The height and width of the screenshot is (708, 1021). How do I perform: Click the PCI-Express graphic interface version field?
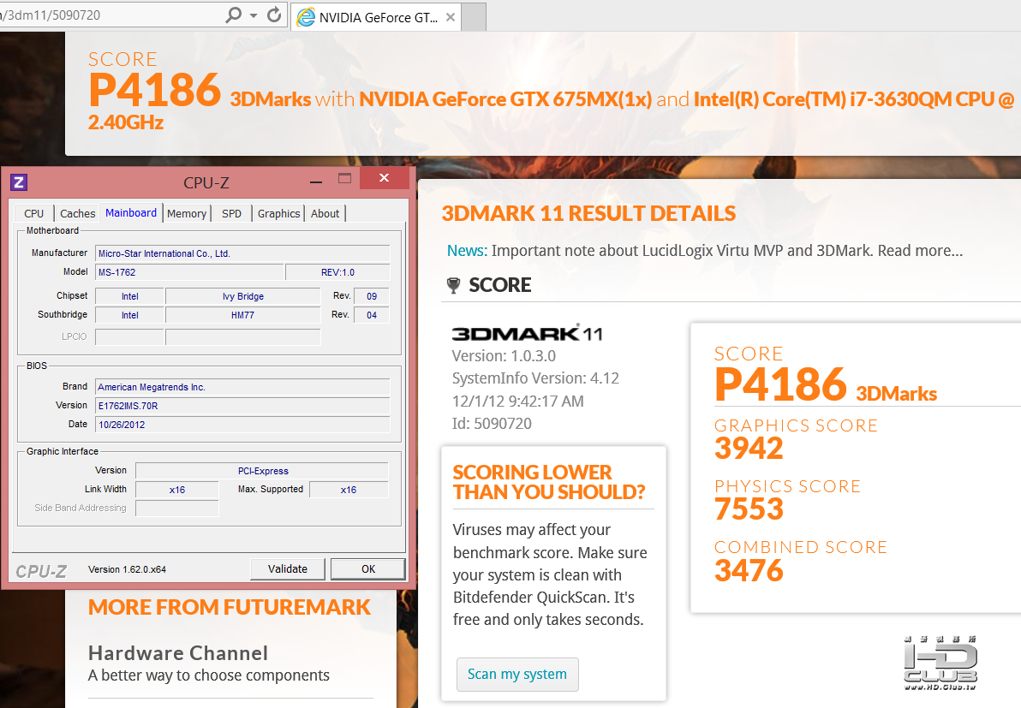point(262,471)
